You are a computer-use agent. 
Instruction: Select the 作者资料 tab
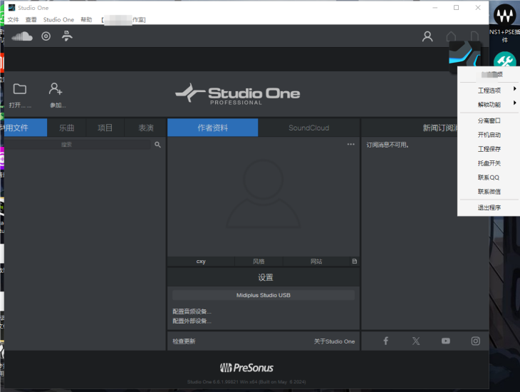pyautogui.click(x=212, y=128)
